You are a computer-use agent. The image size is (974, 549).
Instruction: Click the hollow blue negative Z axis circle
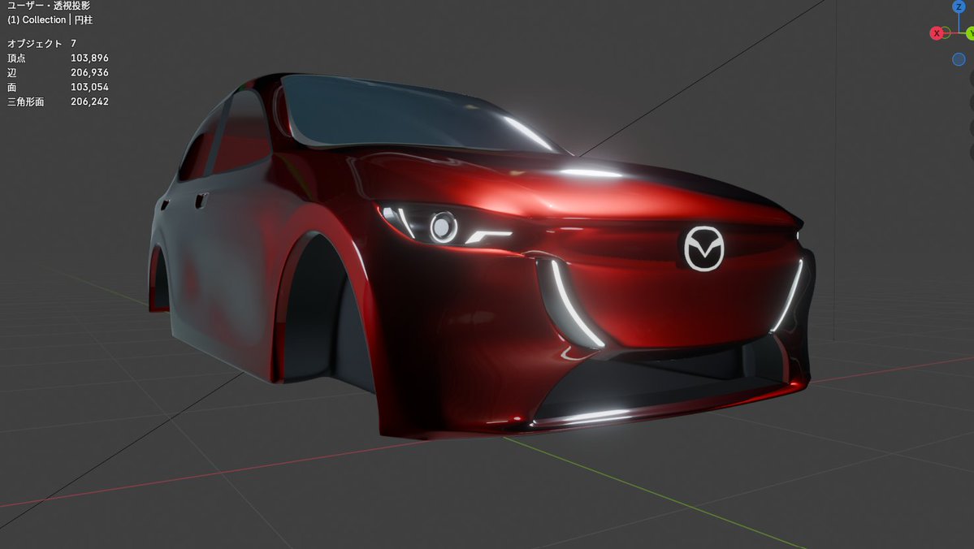[959, 59]
